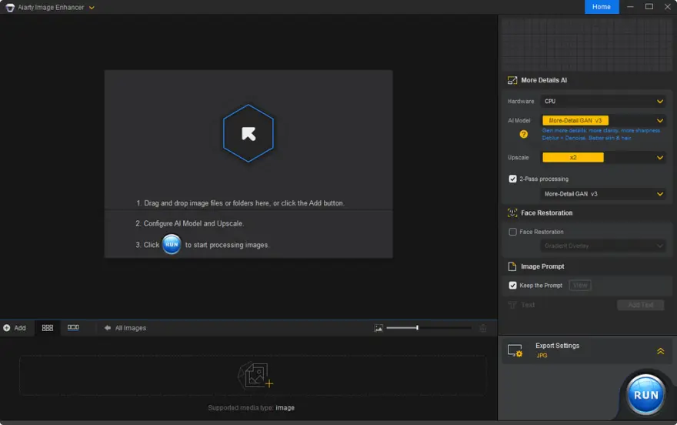Switch to grid thumbnail view icon

[48, 328]
